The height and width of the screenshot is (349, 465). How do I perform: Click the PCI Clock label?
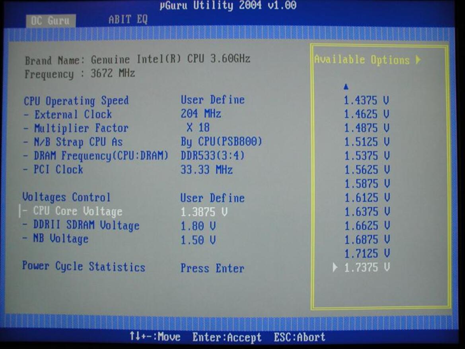point(58,169)
